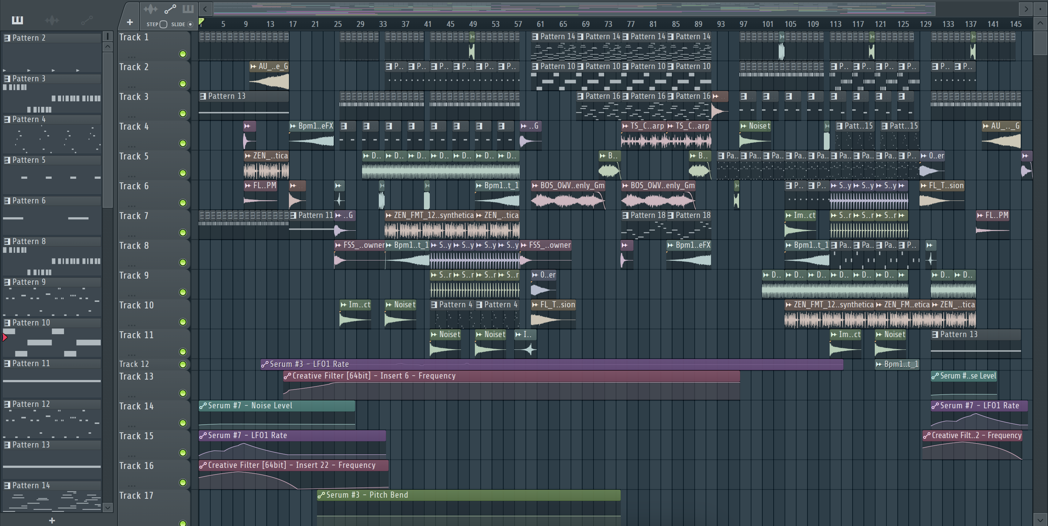Click the piano icon beside Pattern 10 in picker

(x=7, y=323)
